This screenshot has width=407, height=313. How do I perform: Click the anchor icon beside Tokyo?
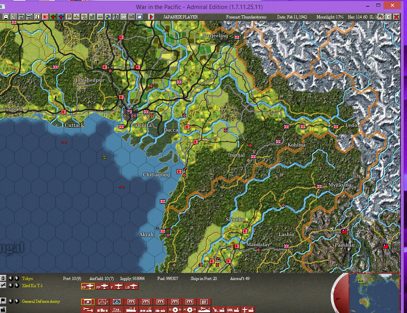[3, 278]
